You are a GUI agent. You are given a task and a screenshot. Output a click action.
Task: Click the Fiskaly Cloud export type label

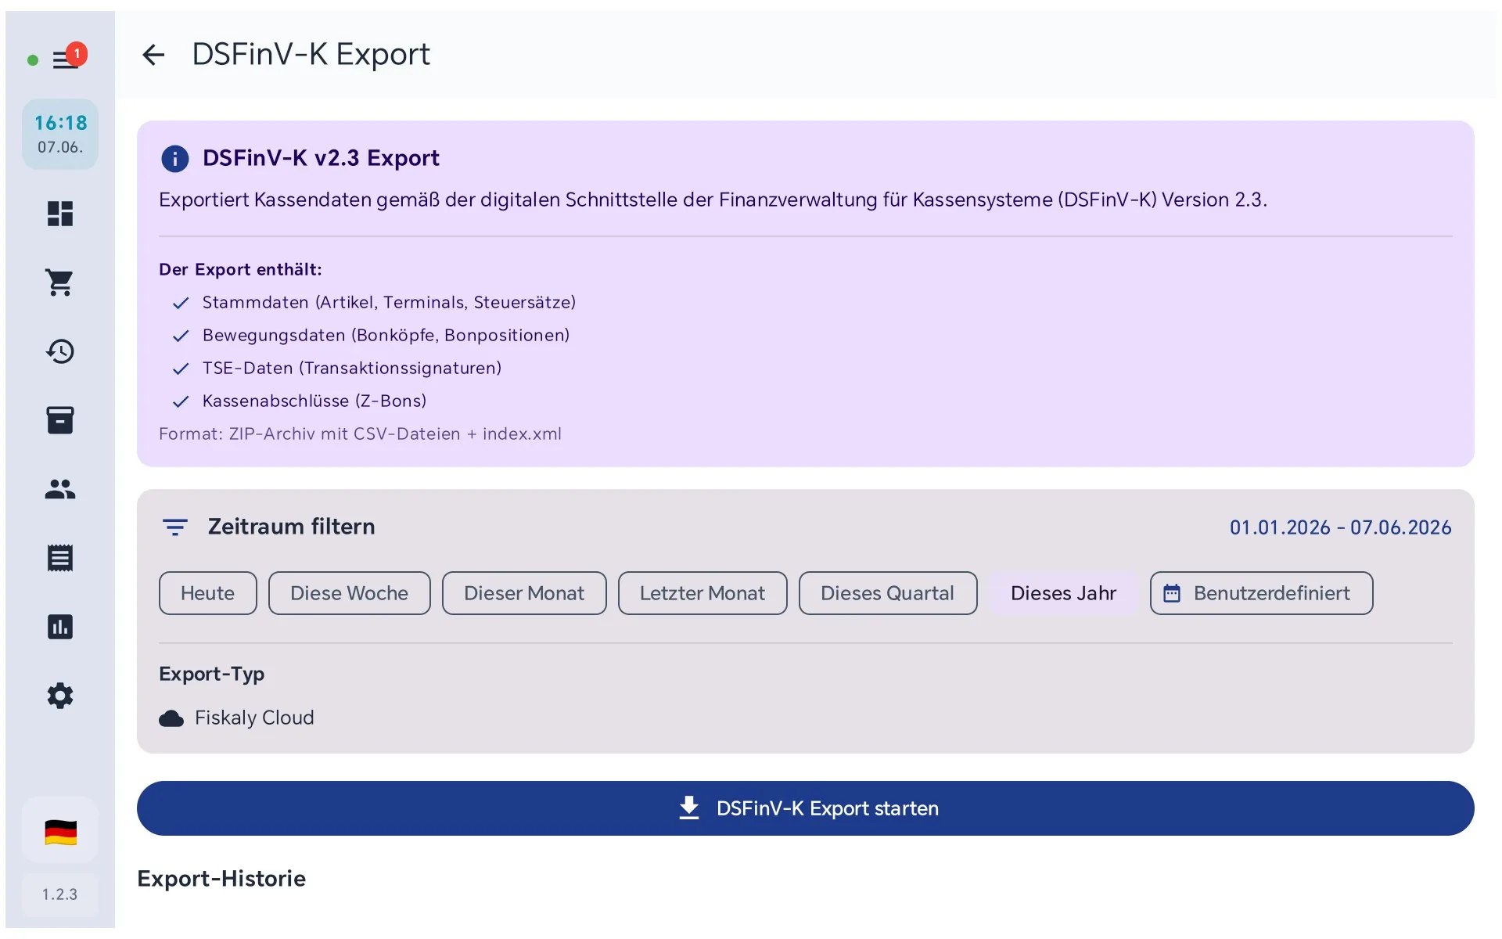[x=254, y=718]
